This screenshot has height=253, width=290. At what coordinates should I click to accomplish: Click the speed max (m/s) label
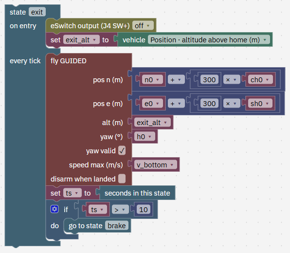coord(96,164)
